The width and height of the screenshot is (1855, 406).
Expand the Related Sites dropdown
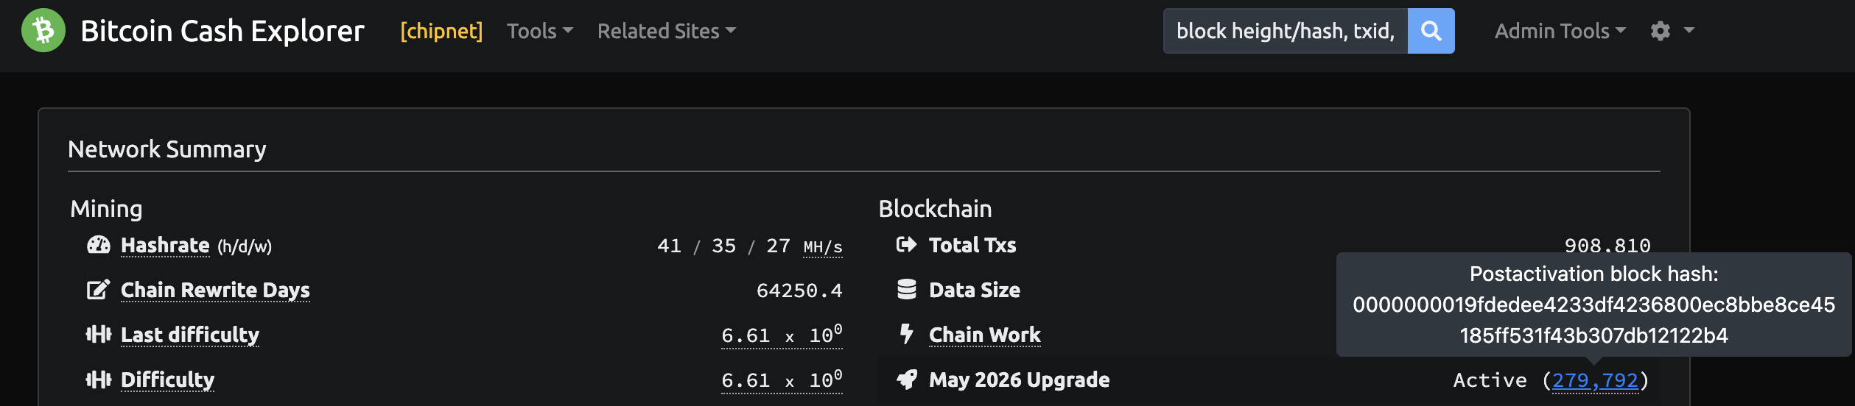(666, 31)
